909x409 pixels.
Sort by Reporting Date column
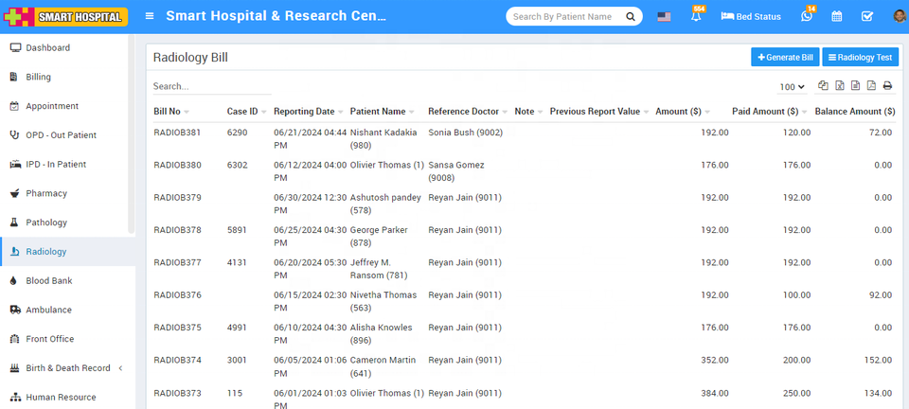(304, 112)
